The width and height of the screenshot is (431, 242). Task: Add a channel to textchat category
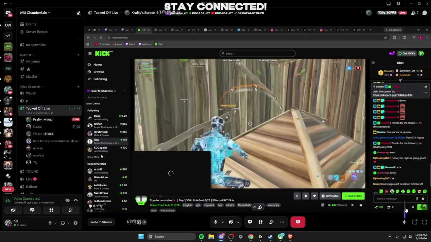(x=78, y=55)
